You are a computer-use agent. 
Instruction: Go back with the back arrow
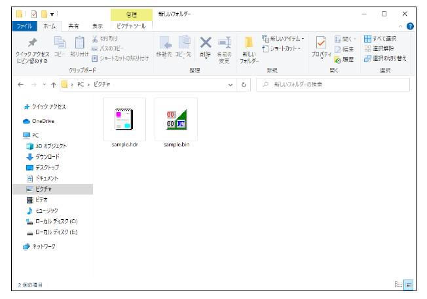pyautogui.click(x=21, y=84)
